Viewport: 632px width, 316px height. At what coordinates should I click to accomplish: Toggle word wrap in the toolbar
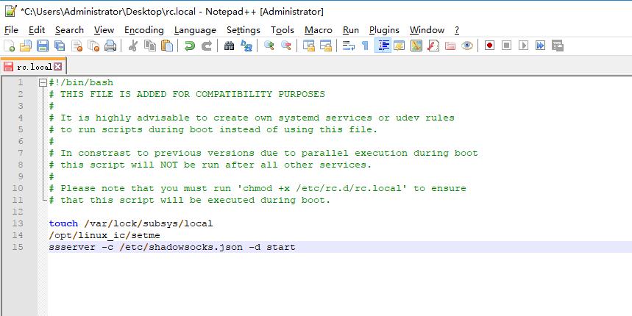(x=348, y=46)
